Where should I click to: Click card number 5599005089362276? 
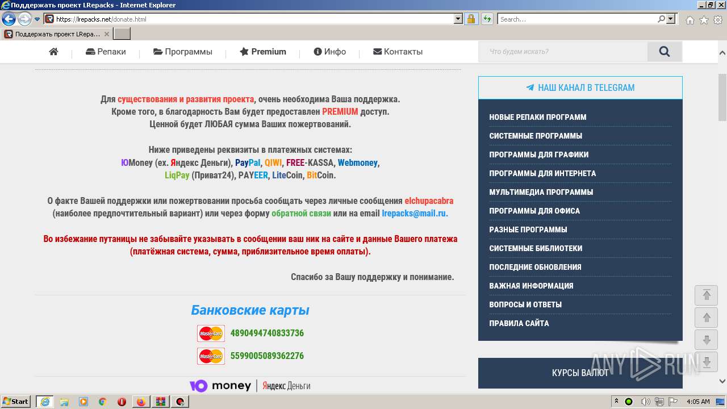pyautogui.click(x=267, y=356)
